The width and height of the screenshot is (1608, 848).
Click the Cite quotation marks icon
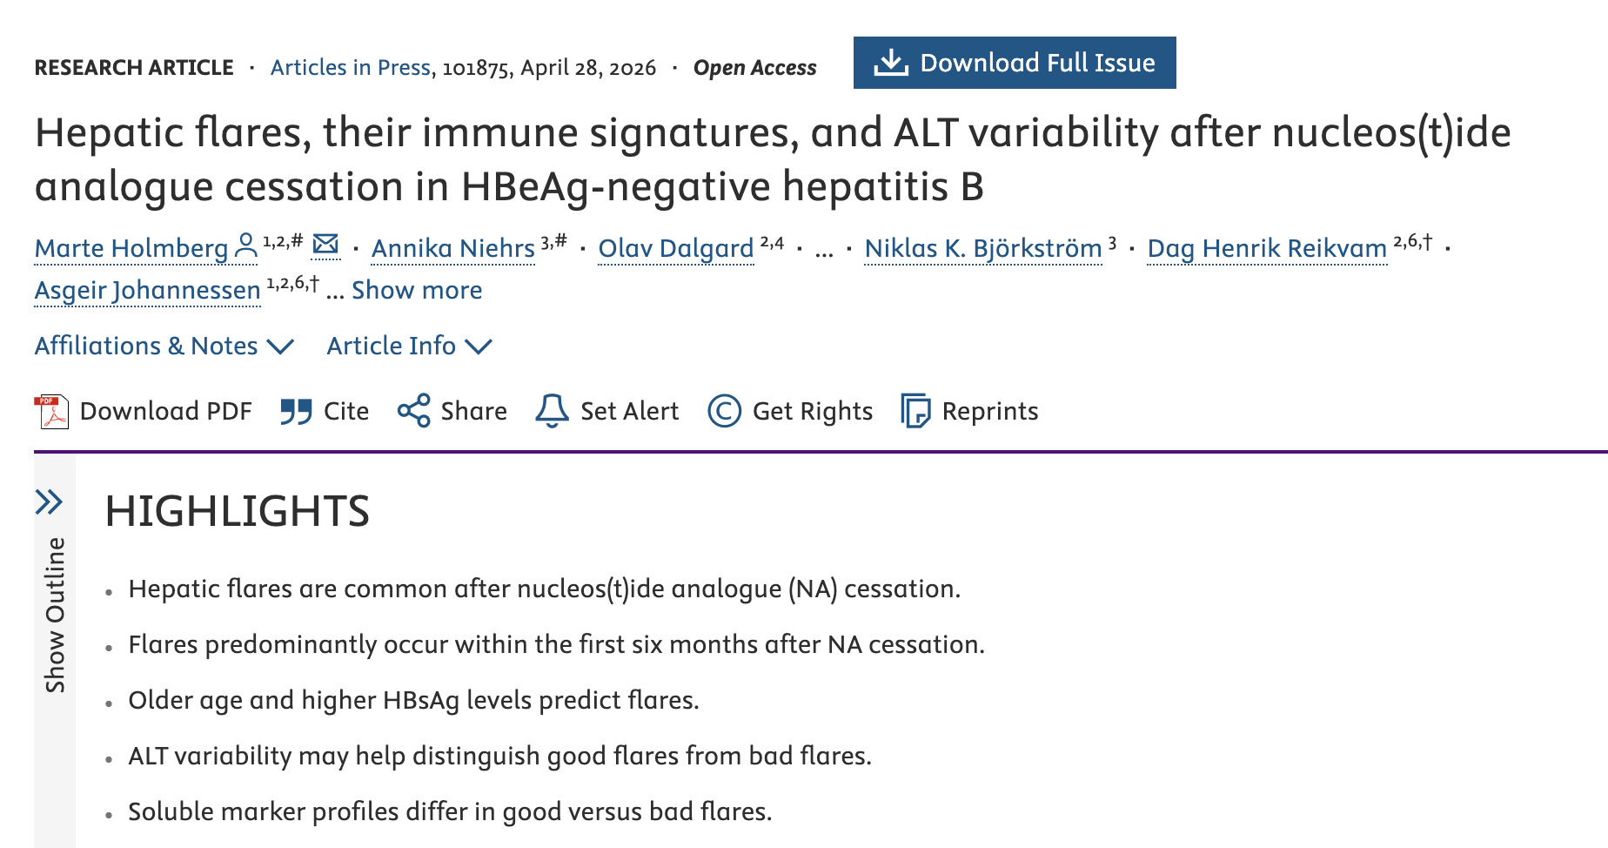tap(296, 412)
